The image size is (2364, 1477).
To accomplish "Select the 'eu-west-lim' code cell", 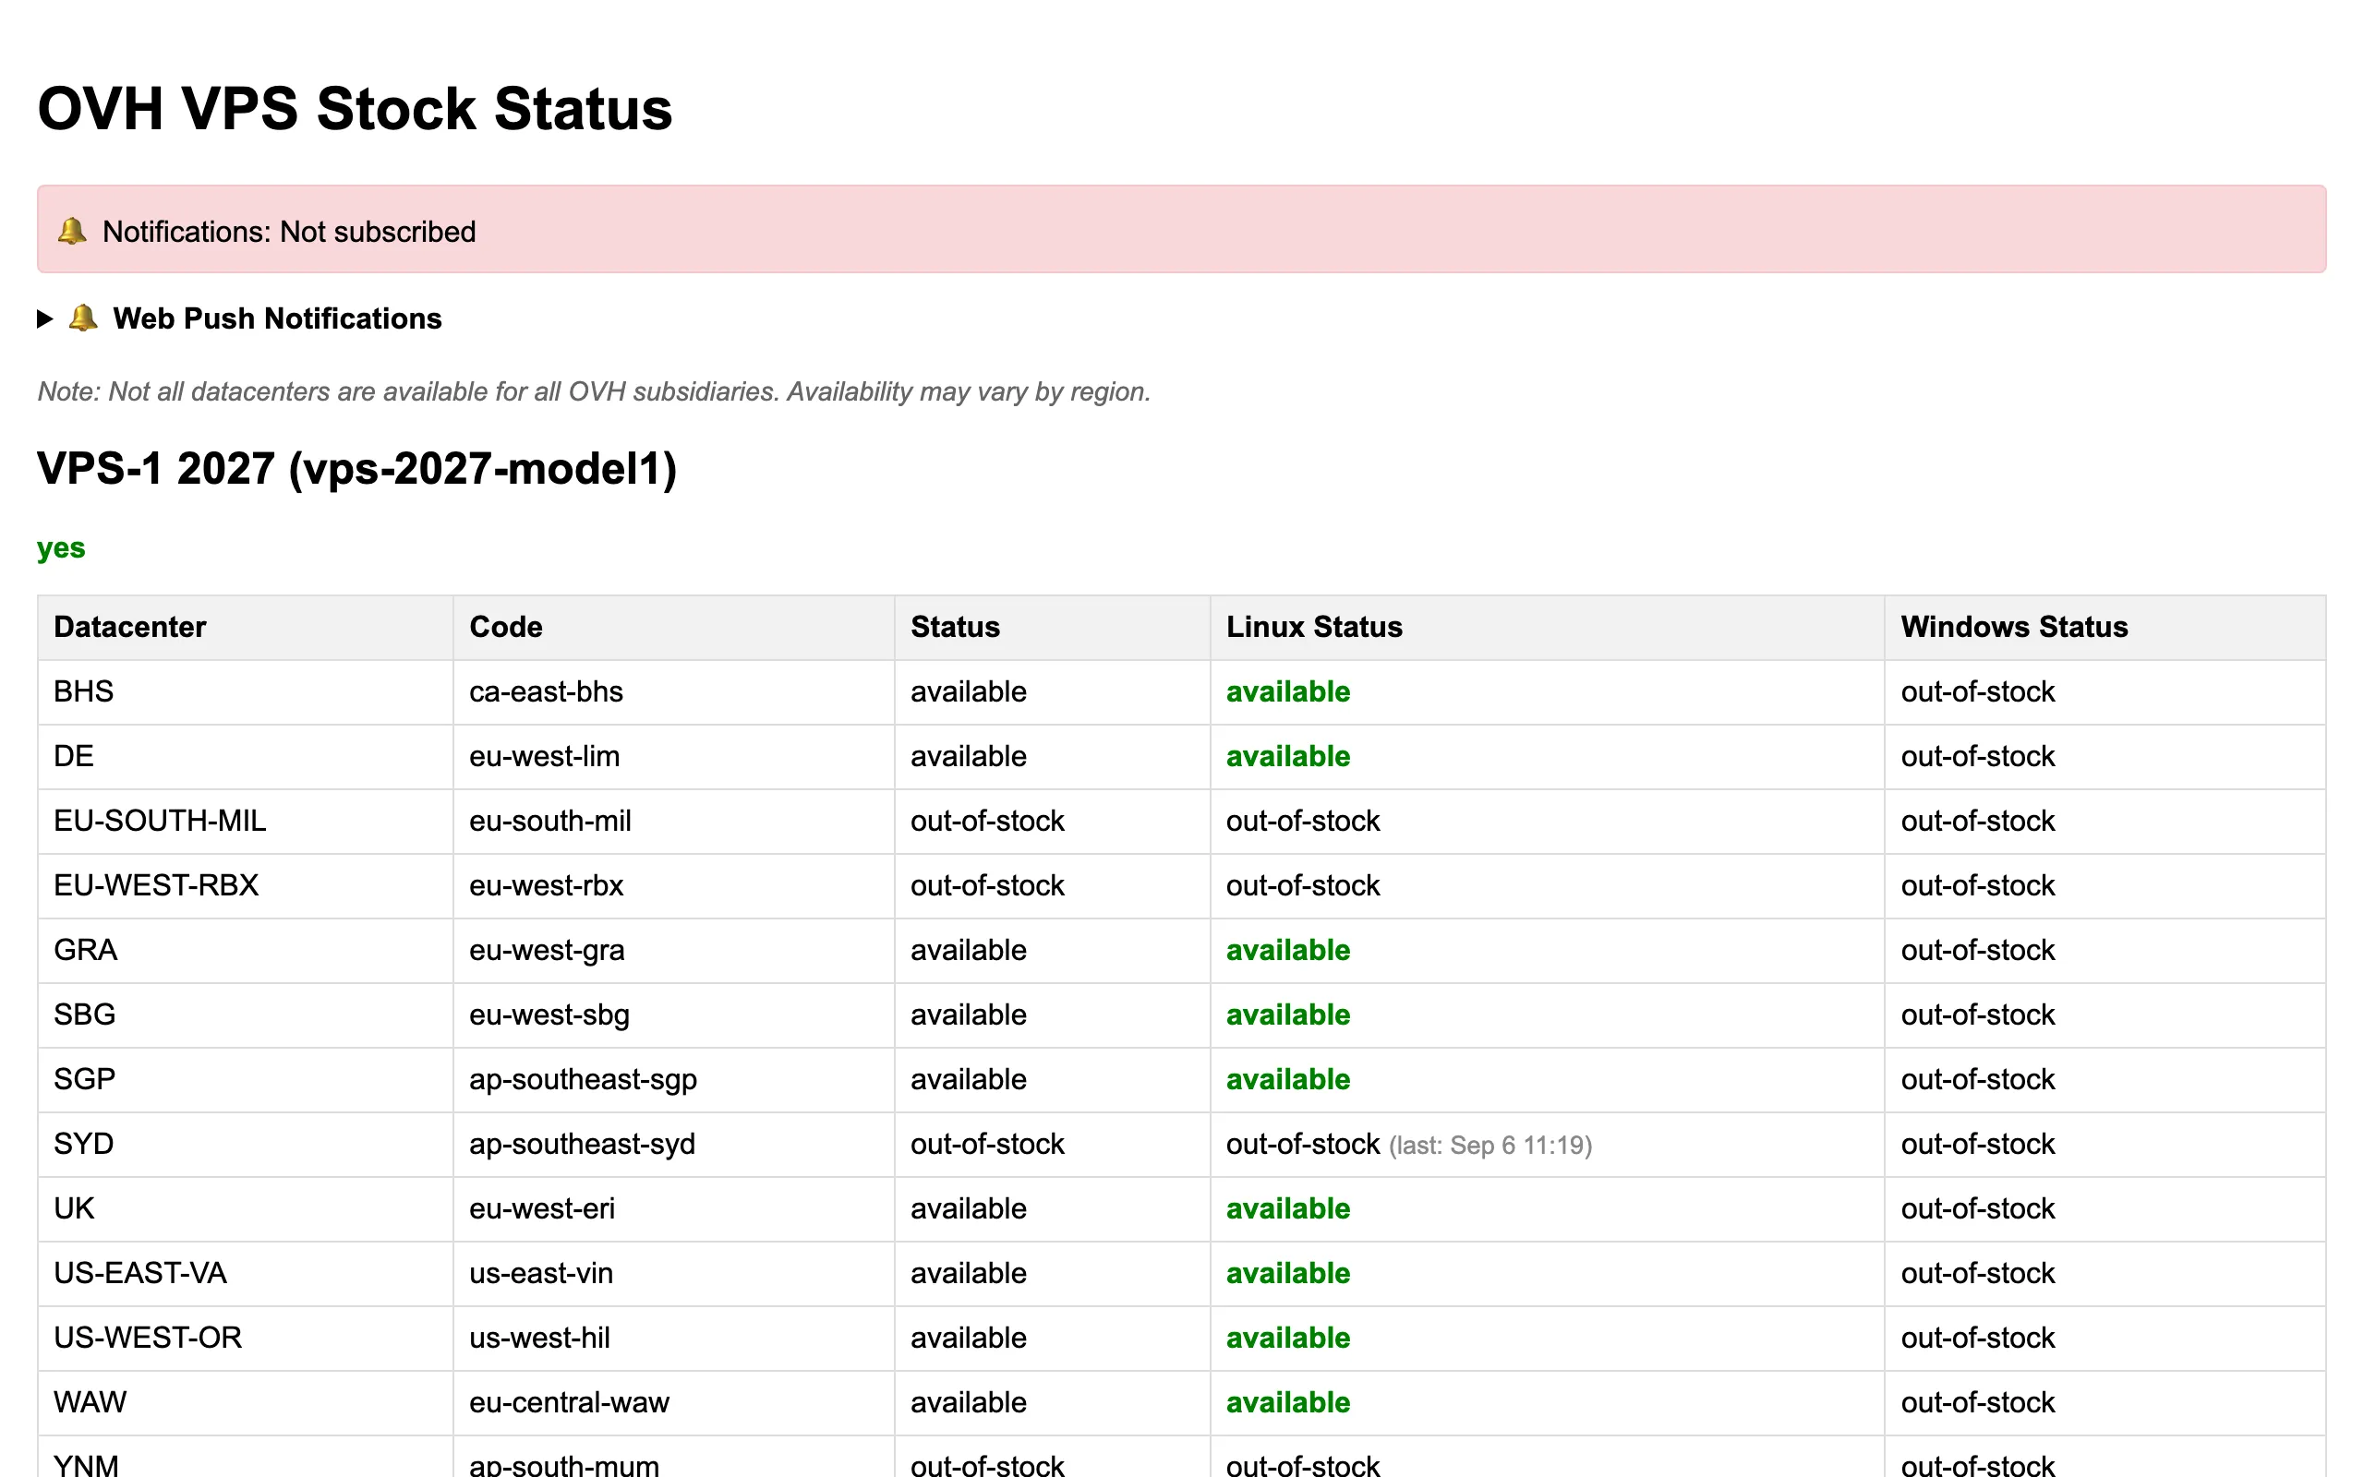I will click(x=673, y=756).
